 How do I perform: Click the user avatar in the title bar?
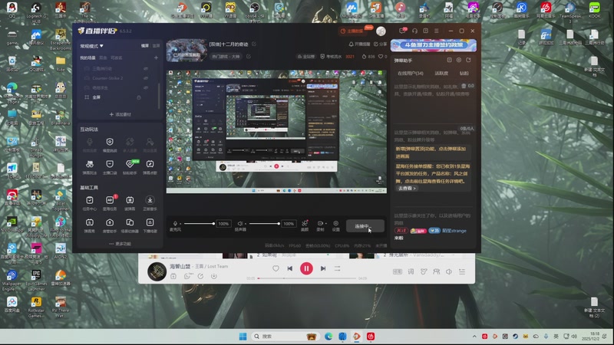[x=381, y=31]
